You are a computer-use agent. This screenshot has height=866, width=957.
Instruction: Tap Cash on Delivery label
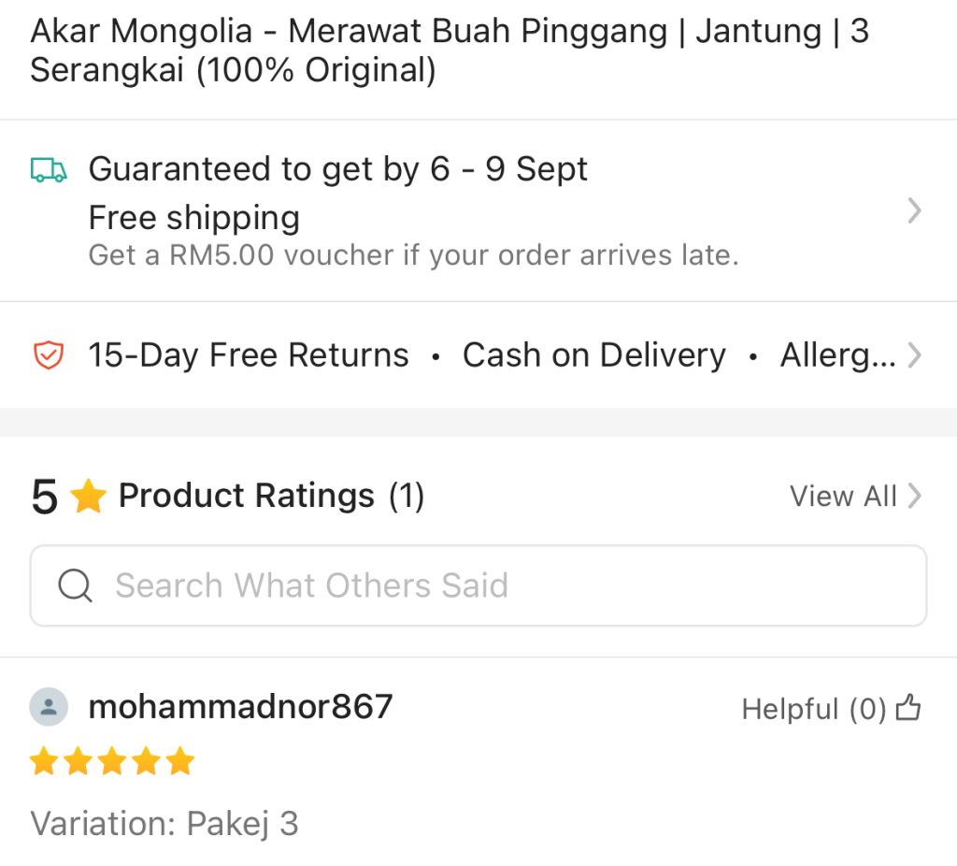pos(594,355)
